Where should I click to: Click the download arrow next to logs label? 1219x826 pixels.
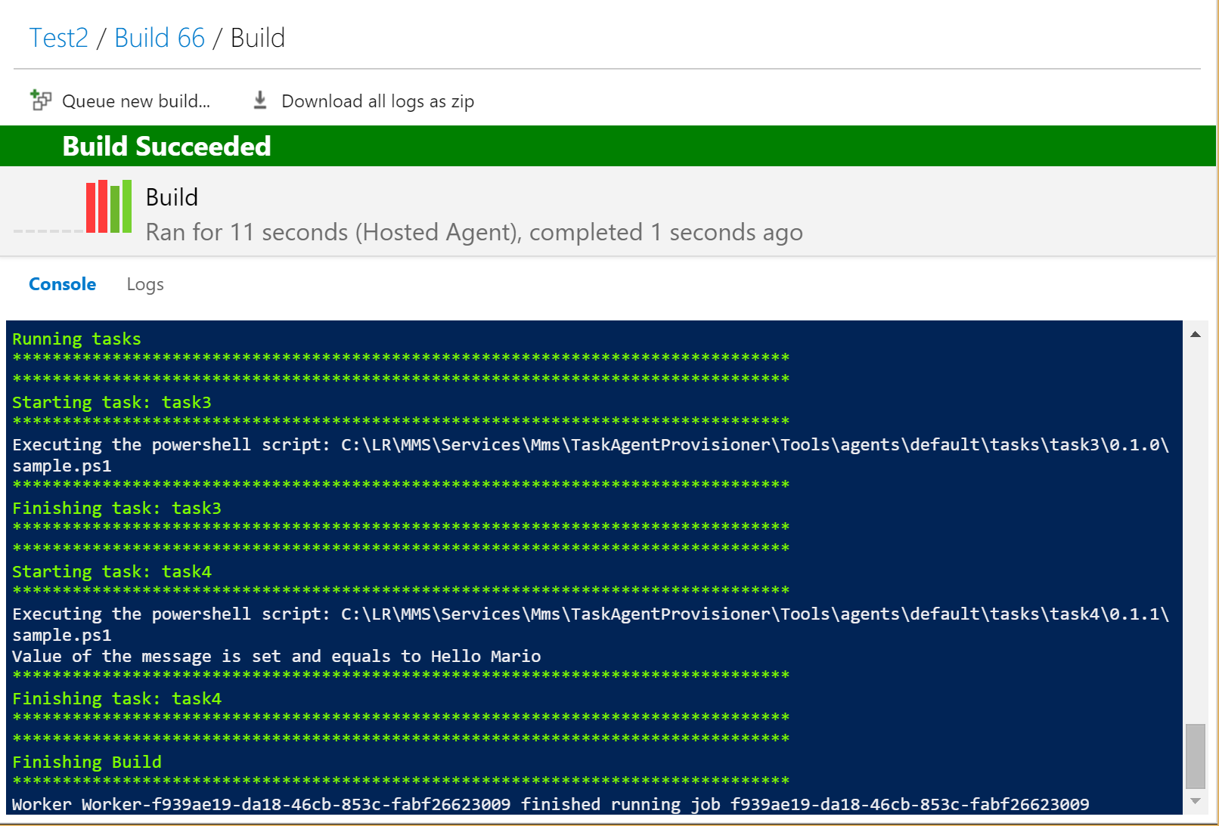pos(260,99)
